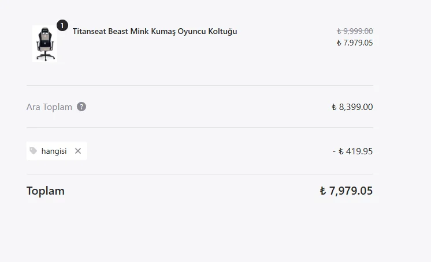
Task: Open the gaming chair product thumbnail
Action: point(44,43)
